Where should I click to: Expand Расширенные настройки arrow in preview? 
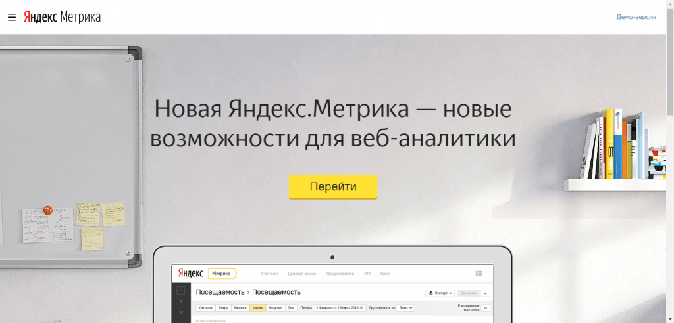(485, 307)
